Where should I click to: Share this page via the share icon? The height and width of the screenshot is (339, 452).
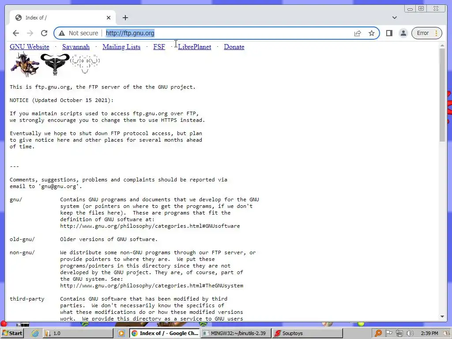[358, 33]
